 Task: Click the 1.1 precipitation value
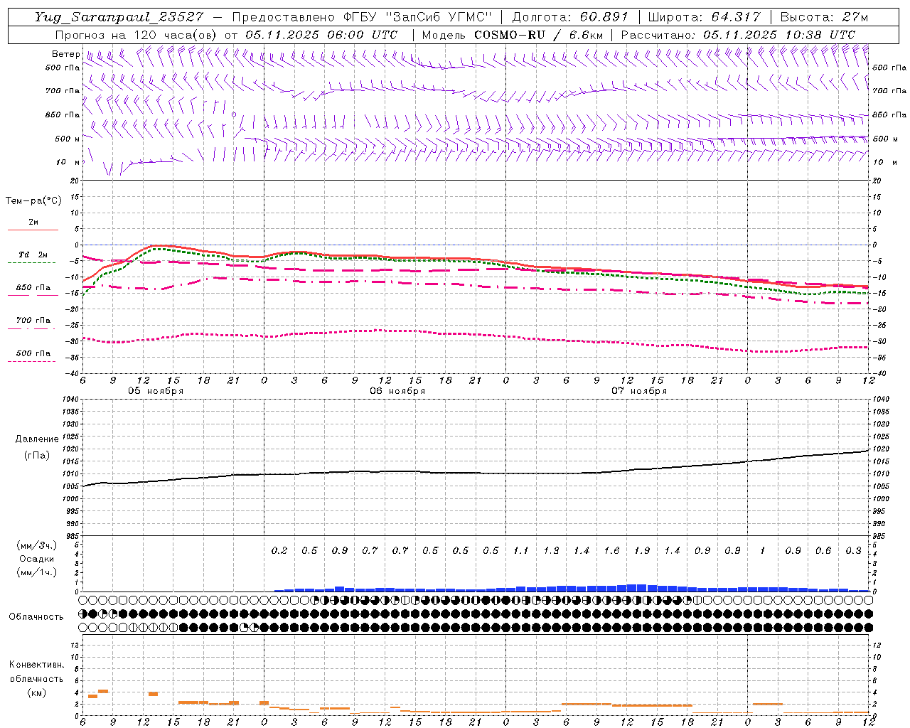click(521, 550)
